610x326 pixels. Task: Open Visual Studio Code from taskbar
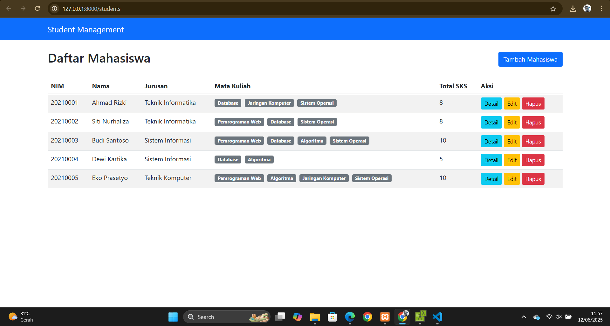pos(437,317)
